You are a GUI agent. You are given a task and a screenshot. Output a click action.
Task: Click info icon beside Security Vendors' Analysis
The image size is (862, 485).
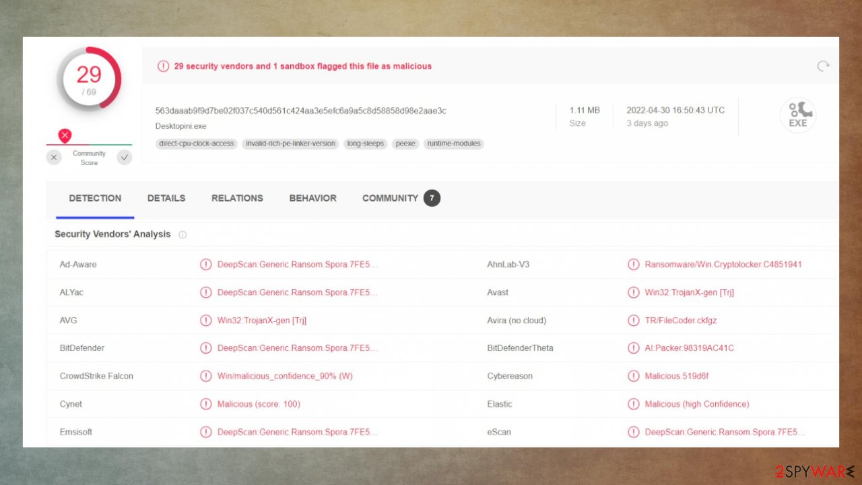click(183, 234)
